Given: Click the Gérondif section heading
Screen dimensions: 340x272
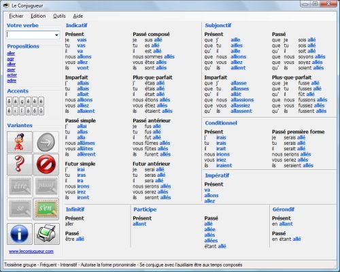Looking at the screenshot, I should click(x=284, y=209).
